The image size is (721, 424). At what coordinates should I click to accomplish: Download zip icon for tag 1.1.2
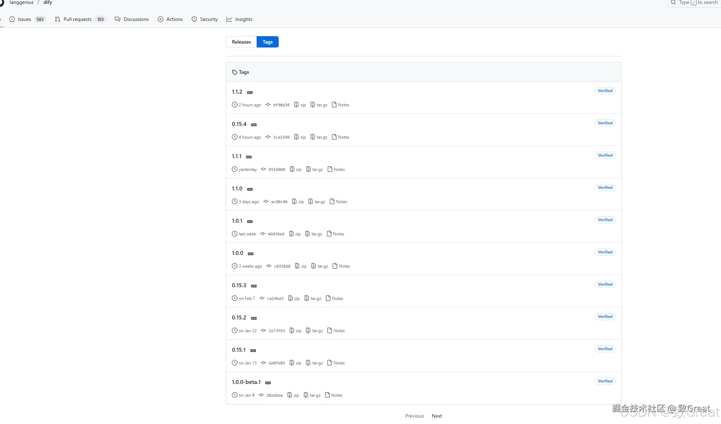pyautogui.click(x=296, y=105)
